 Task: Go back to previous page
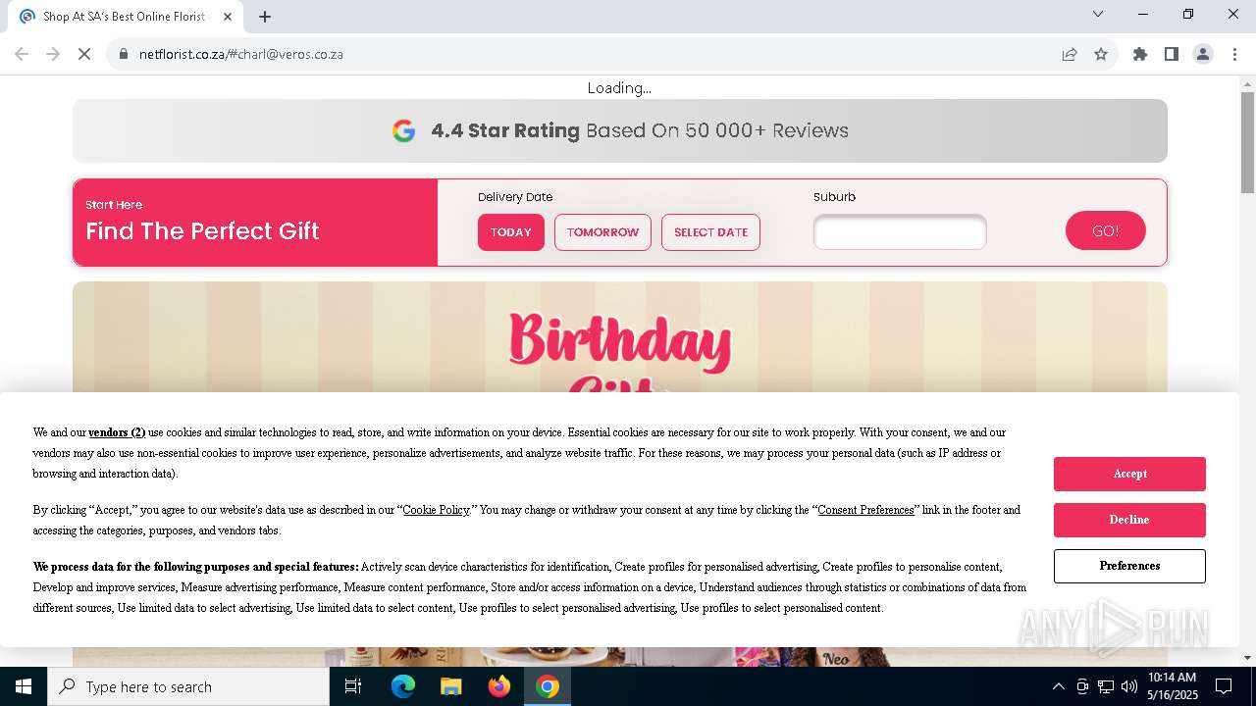coord(22,54)
